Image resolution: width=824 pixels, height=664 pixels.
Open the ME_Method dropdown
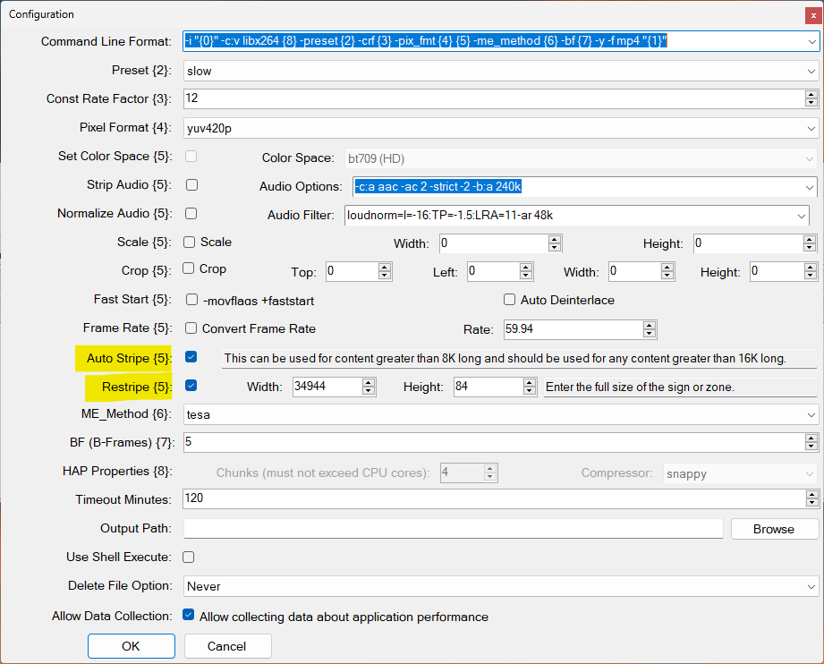[x=811, y=414]
